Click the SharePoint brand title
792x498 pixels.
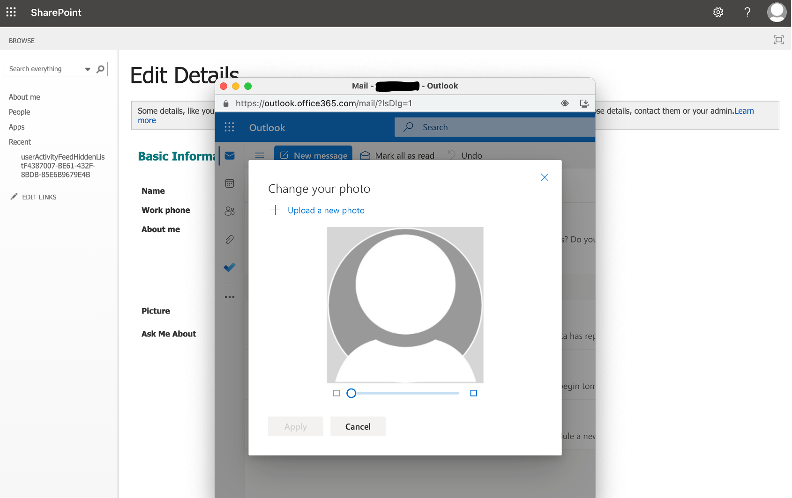tap(56, 13)
